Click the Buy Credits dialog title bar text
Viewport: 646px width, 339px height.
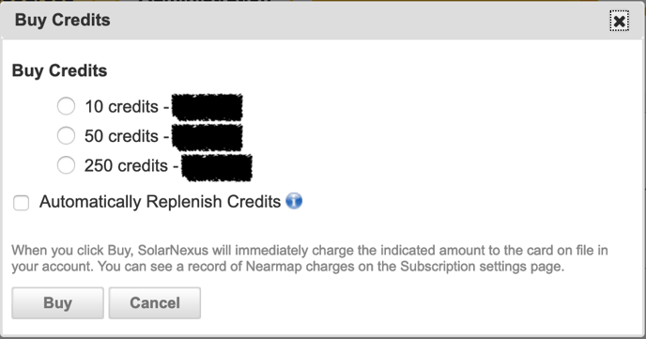pos(63,20)
